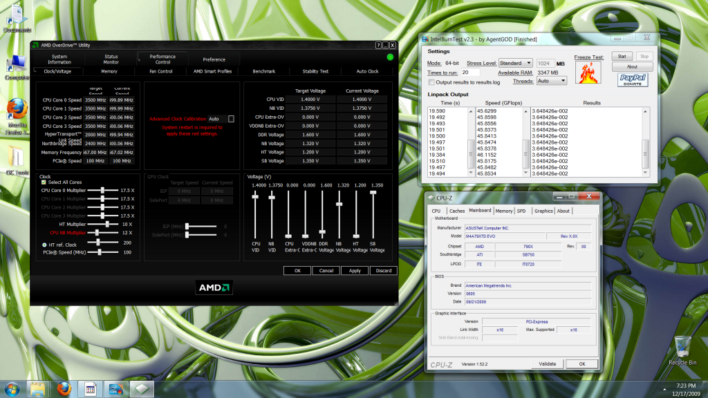Viewport: 708px width, 398px height.
Task: Click Start in IntelBurnTest
Action: point(622,57)
